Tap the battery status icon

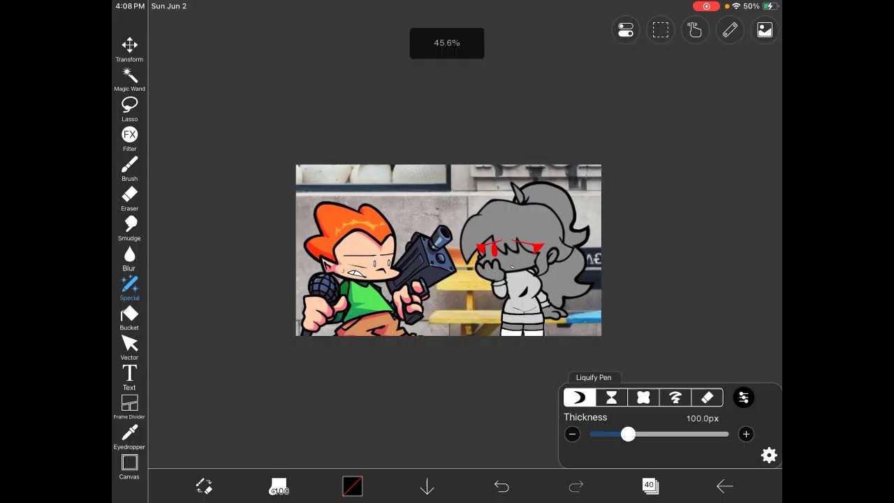tap(770, 6)
